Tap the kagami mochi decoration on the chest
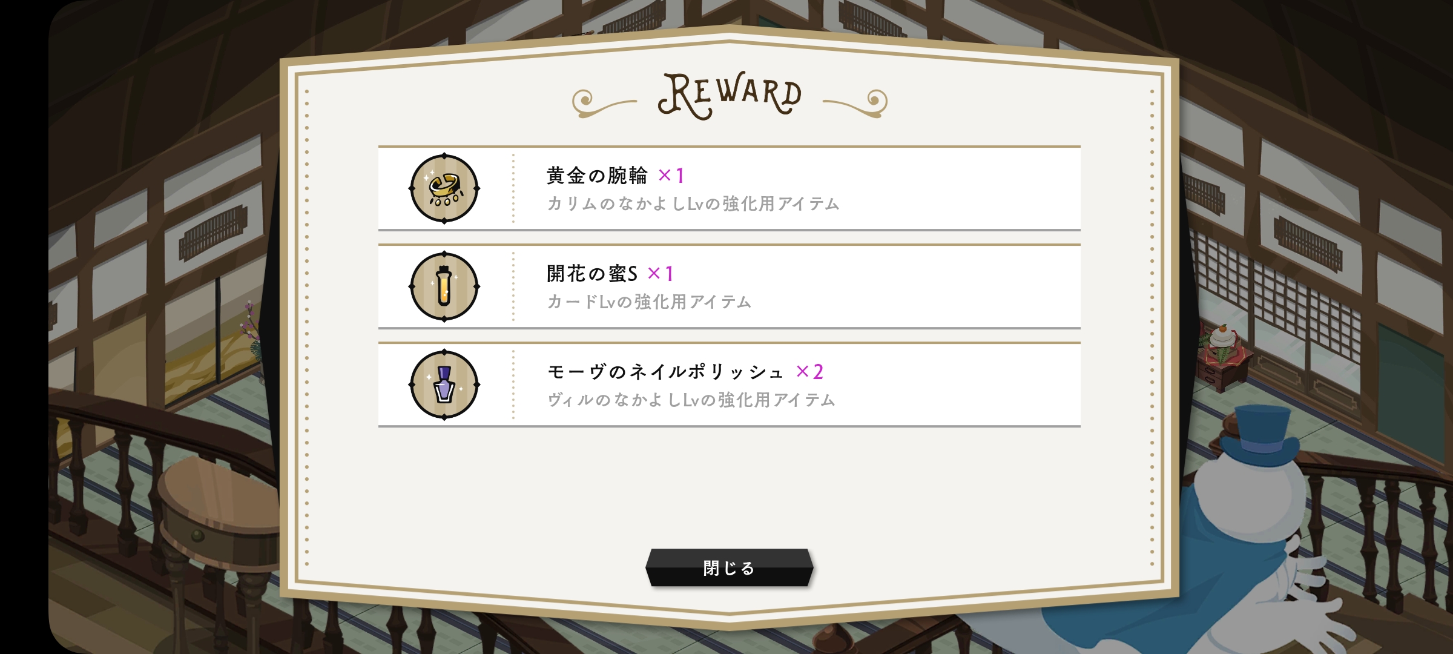Viewport: 1453px width, 654px height. (x=1224, y=339)
